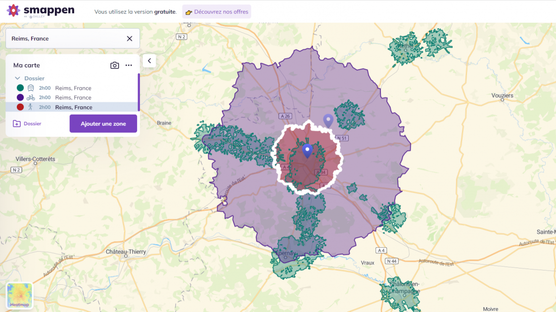556x312 pixels.
Task: Click the add-folder Dossier icon
Action: point(16,123)
